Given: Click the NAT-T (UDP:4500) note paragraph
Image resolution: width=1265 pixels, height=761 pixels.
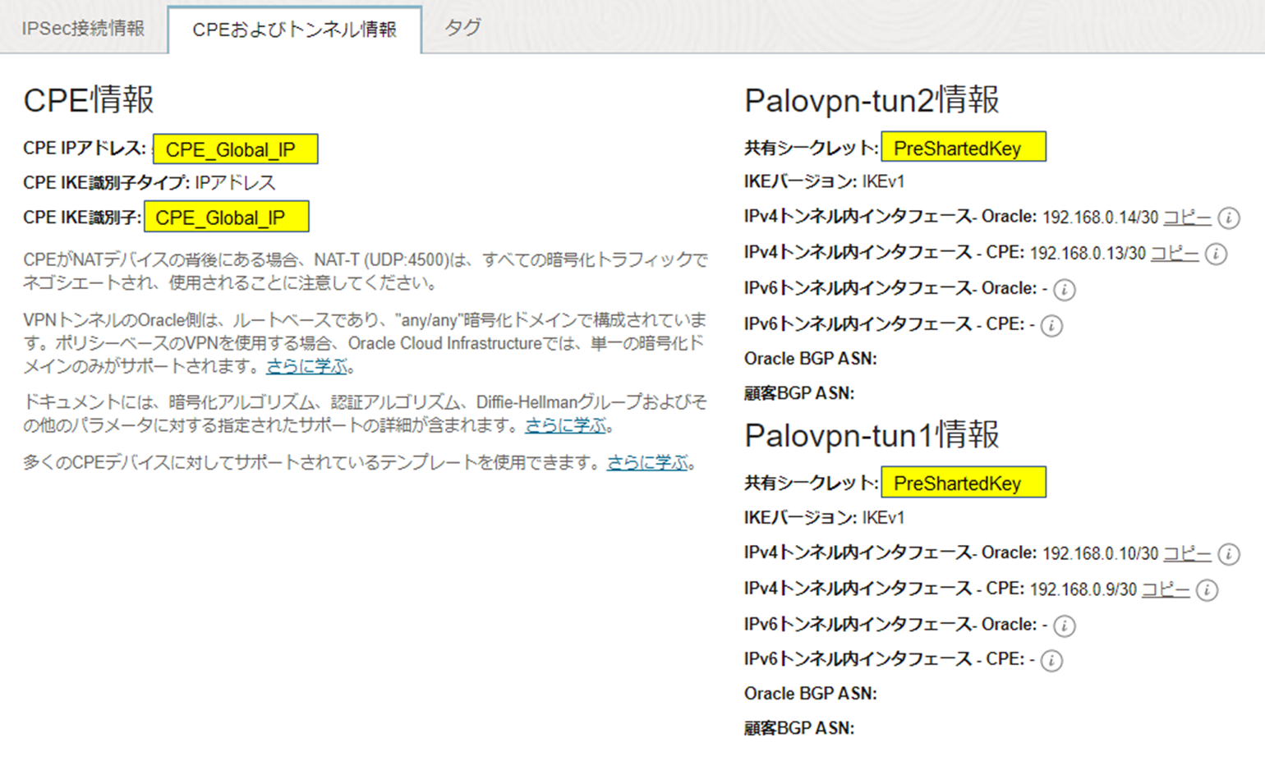Looking at the screenshot, I should (366, 272).
